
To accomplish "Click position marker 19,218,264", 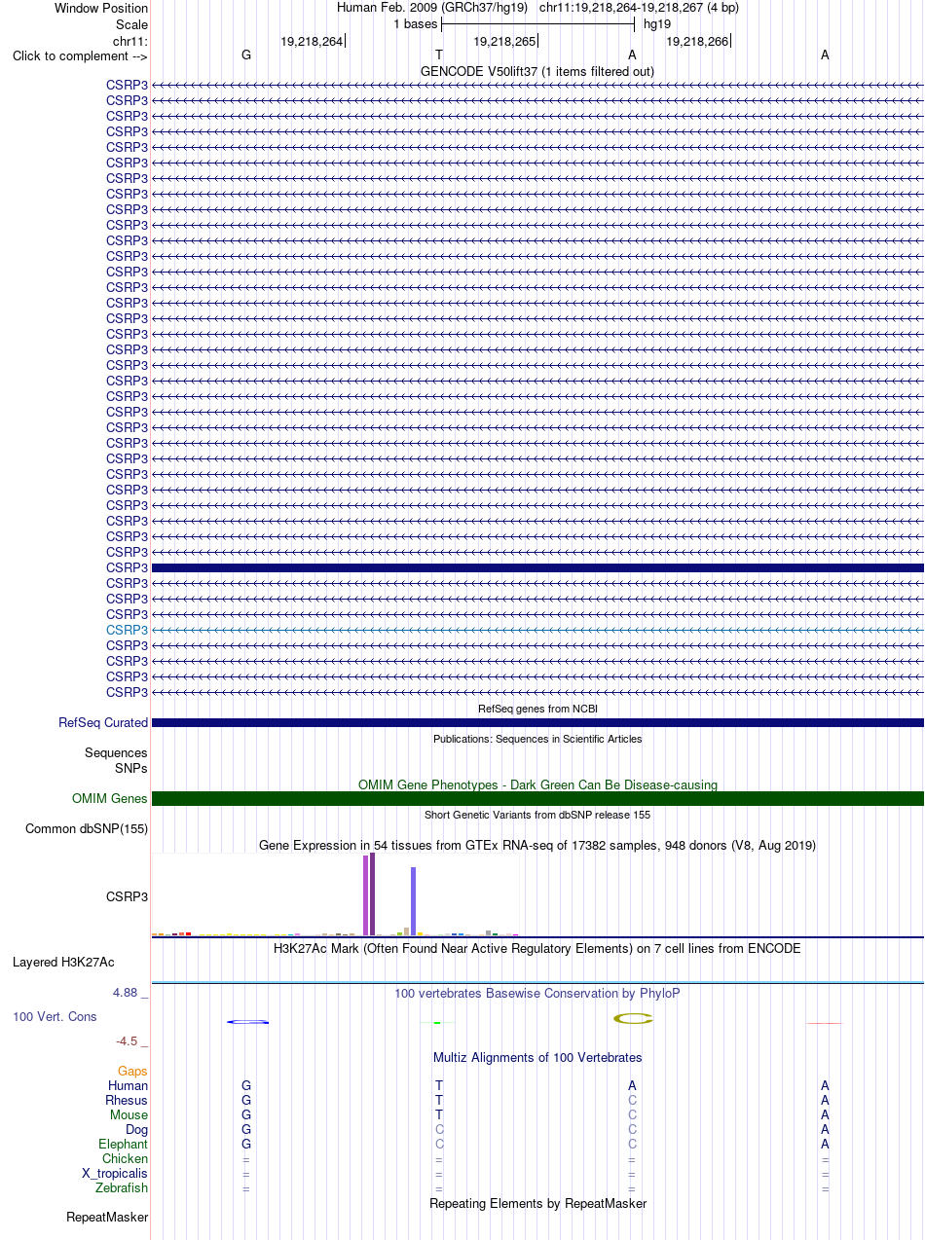I will [312, 41].
